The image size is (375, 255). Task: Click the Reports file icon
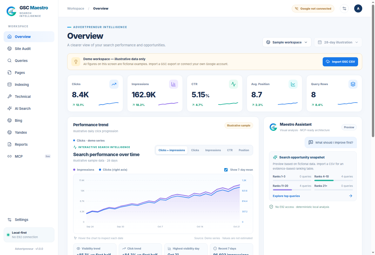10,144
